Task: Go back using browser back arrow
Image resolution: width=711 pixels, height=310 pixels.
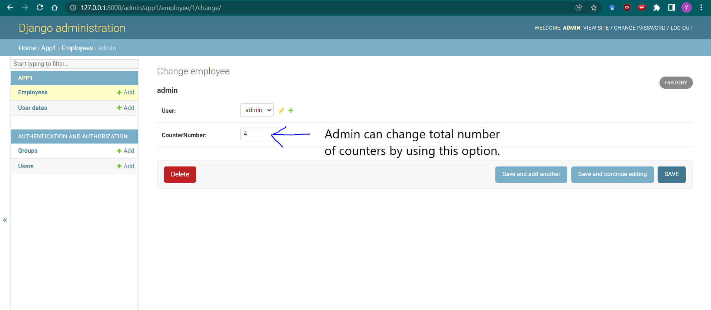Action: coord(10,7)
